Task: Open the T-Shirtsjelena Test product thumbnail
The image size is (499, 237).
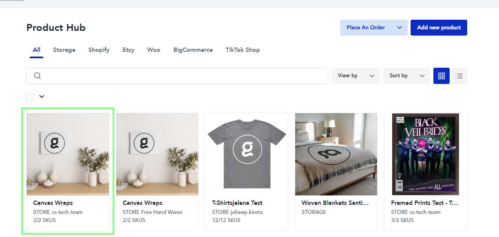Action: pos(247,154)
